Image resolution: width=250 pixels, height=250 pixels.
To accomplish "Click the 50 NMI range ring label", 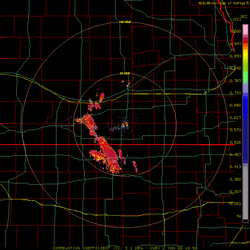I will 125,73.
